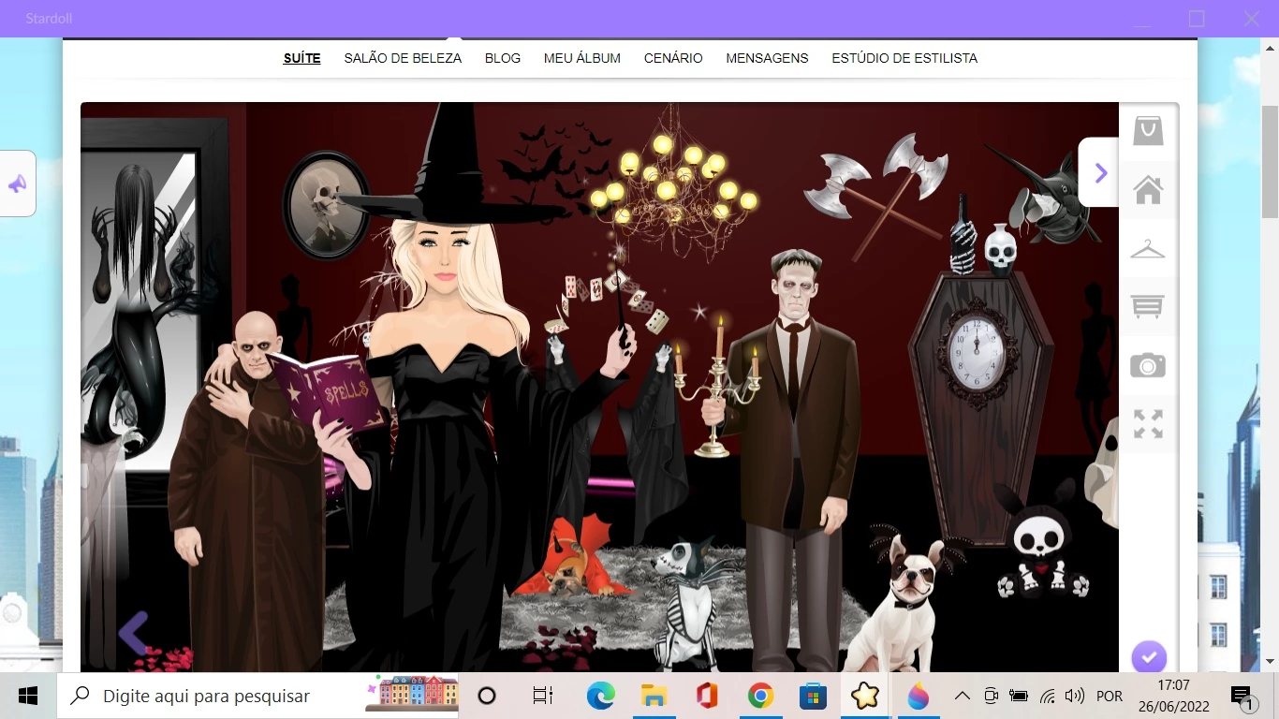This screenshot has width=1279, height=719.
Task: Open the MEU ÁLBUM tab
Action: point(582,58)
